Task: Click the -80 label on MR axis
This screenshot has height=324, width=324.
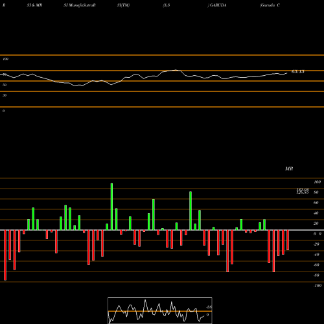Action: (x=316, y=275)
